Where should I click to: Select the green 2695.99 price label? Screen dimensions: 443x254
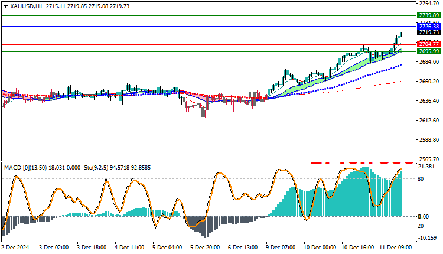(429, 51)
